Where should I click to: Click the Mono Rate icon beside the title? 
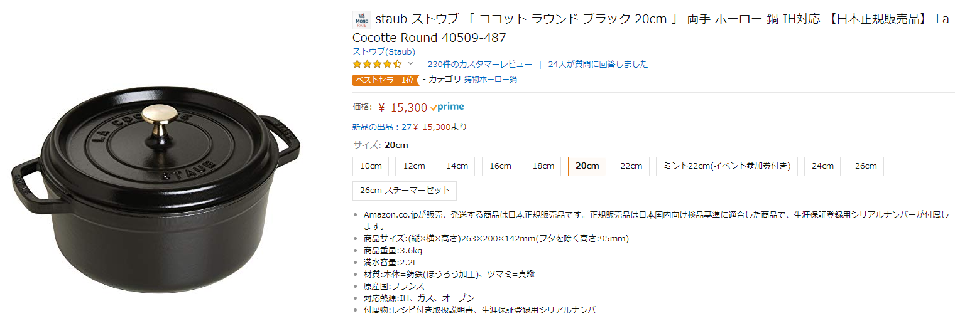click(362, 19)
